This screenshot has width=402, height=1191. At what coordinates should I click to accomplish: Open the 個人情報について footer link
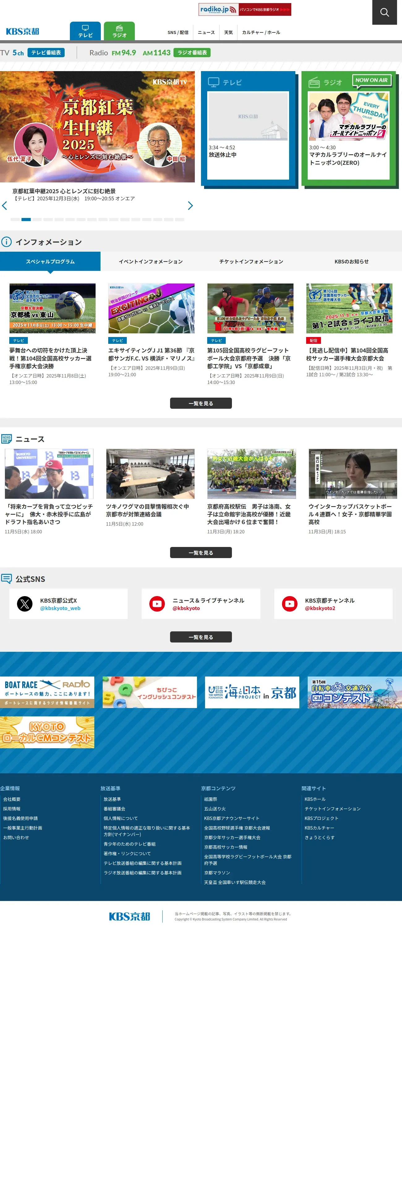[121, 818]
